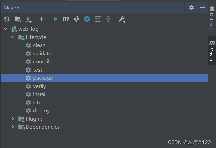Expand the Plugins folder

[13, 119]
